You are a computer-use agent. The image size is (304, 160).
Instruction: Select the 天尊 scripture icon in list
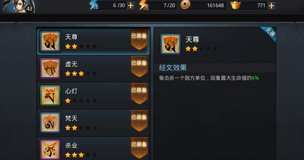[x=50, y=41]
